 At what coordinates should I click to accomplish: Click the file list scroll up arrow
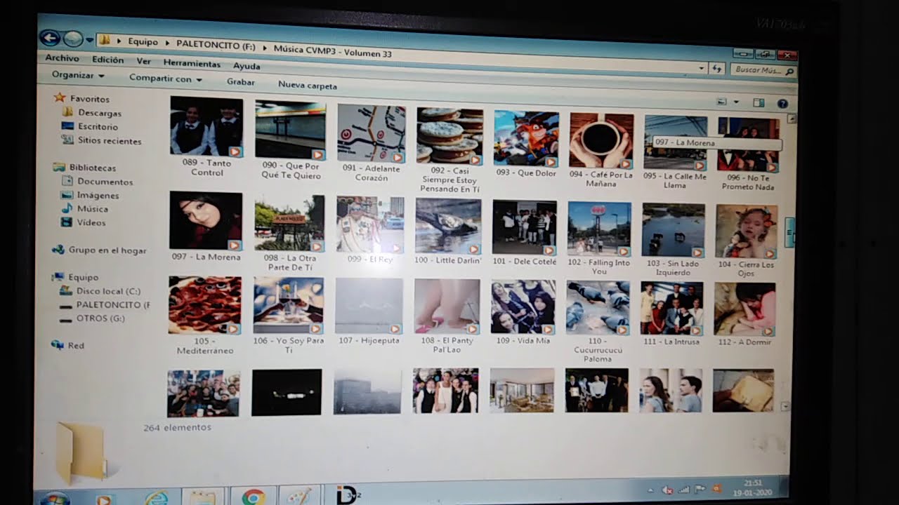click(x=792, y=119)
